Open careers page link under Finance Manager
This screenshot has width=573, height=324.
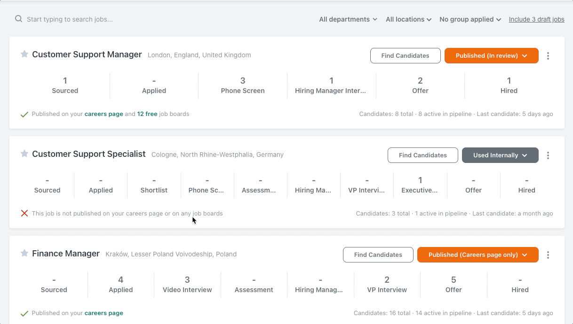point(104,313)
